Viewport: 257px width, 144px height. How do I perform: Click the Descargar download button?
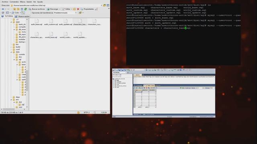pyautogui.click(x=53, y=9)
